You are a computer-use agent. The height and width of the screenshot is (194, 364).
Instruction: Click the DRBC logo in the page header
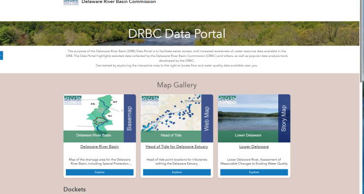(x=71, y=2)
